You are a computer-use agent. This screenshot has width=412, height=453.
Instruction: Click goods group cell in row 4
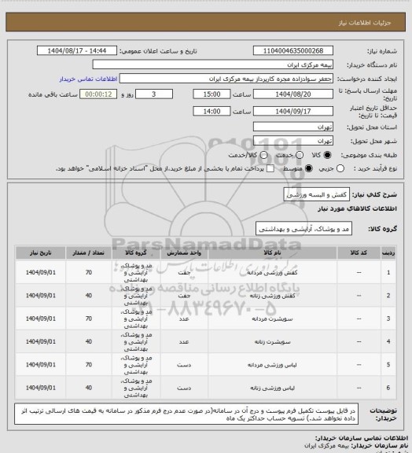136,342
